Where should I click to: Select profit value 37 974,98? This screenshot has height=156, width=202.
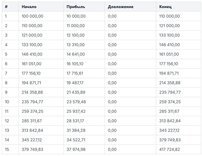click(x=75, y=149)
